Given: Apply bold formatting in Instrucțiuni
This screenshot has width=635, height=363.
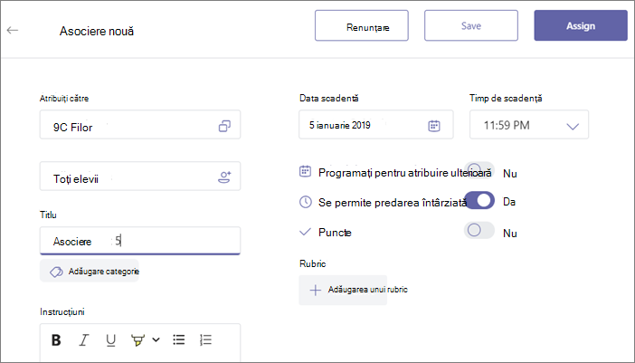Looking at the screenshot, I should pos(56,339).
